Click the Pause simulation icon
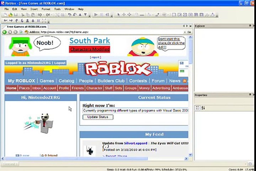256x171 pixels. point(102,15)
